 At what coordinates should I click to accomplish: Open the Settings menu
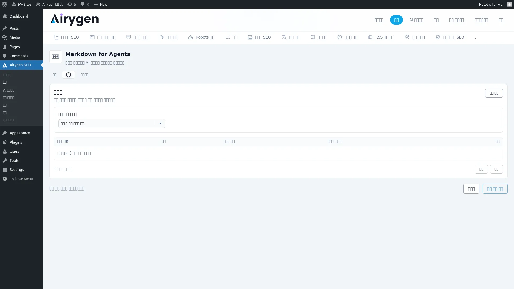click(x=21, y=170)
